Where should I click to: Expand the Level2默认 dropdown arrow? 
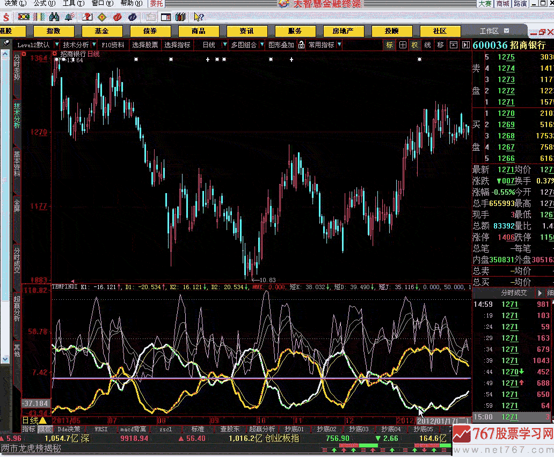click(56, 45)
